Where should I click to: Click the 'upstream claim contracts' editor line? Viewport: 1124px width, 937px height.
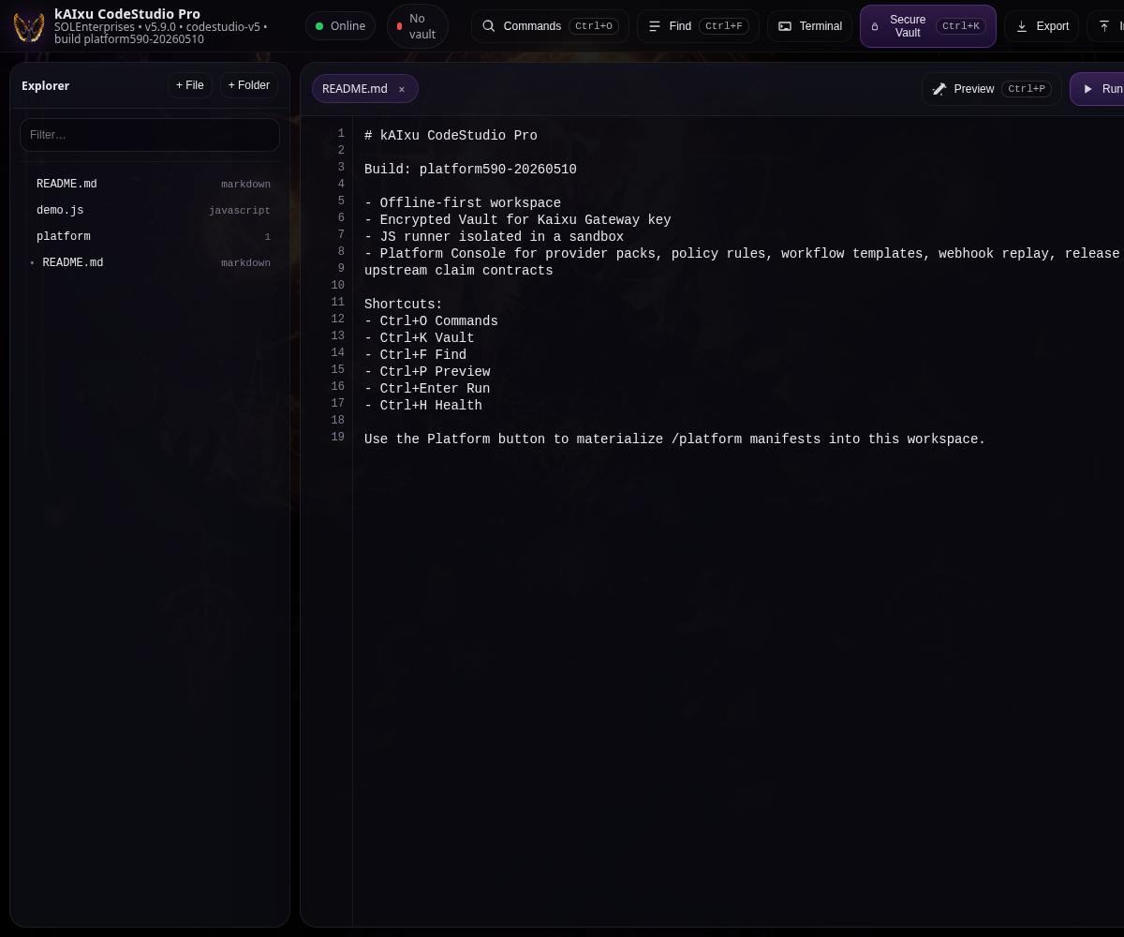459,271
